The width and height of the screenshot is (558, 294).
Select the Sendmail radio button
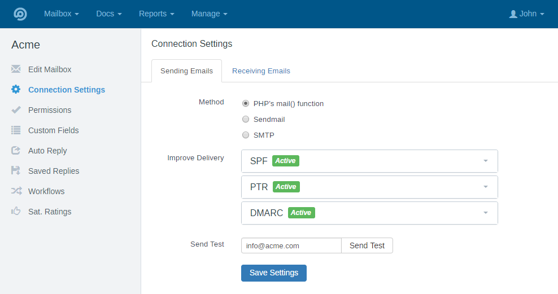tap(246, 119)
